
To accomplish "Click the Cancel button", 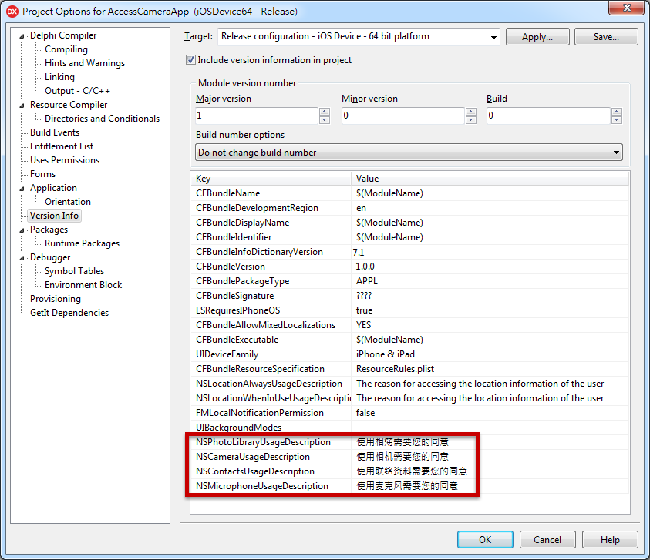I will coord(547,540).
